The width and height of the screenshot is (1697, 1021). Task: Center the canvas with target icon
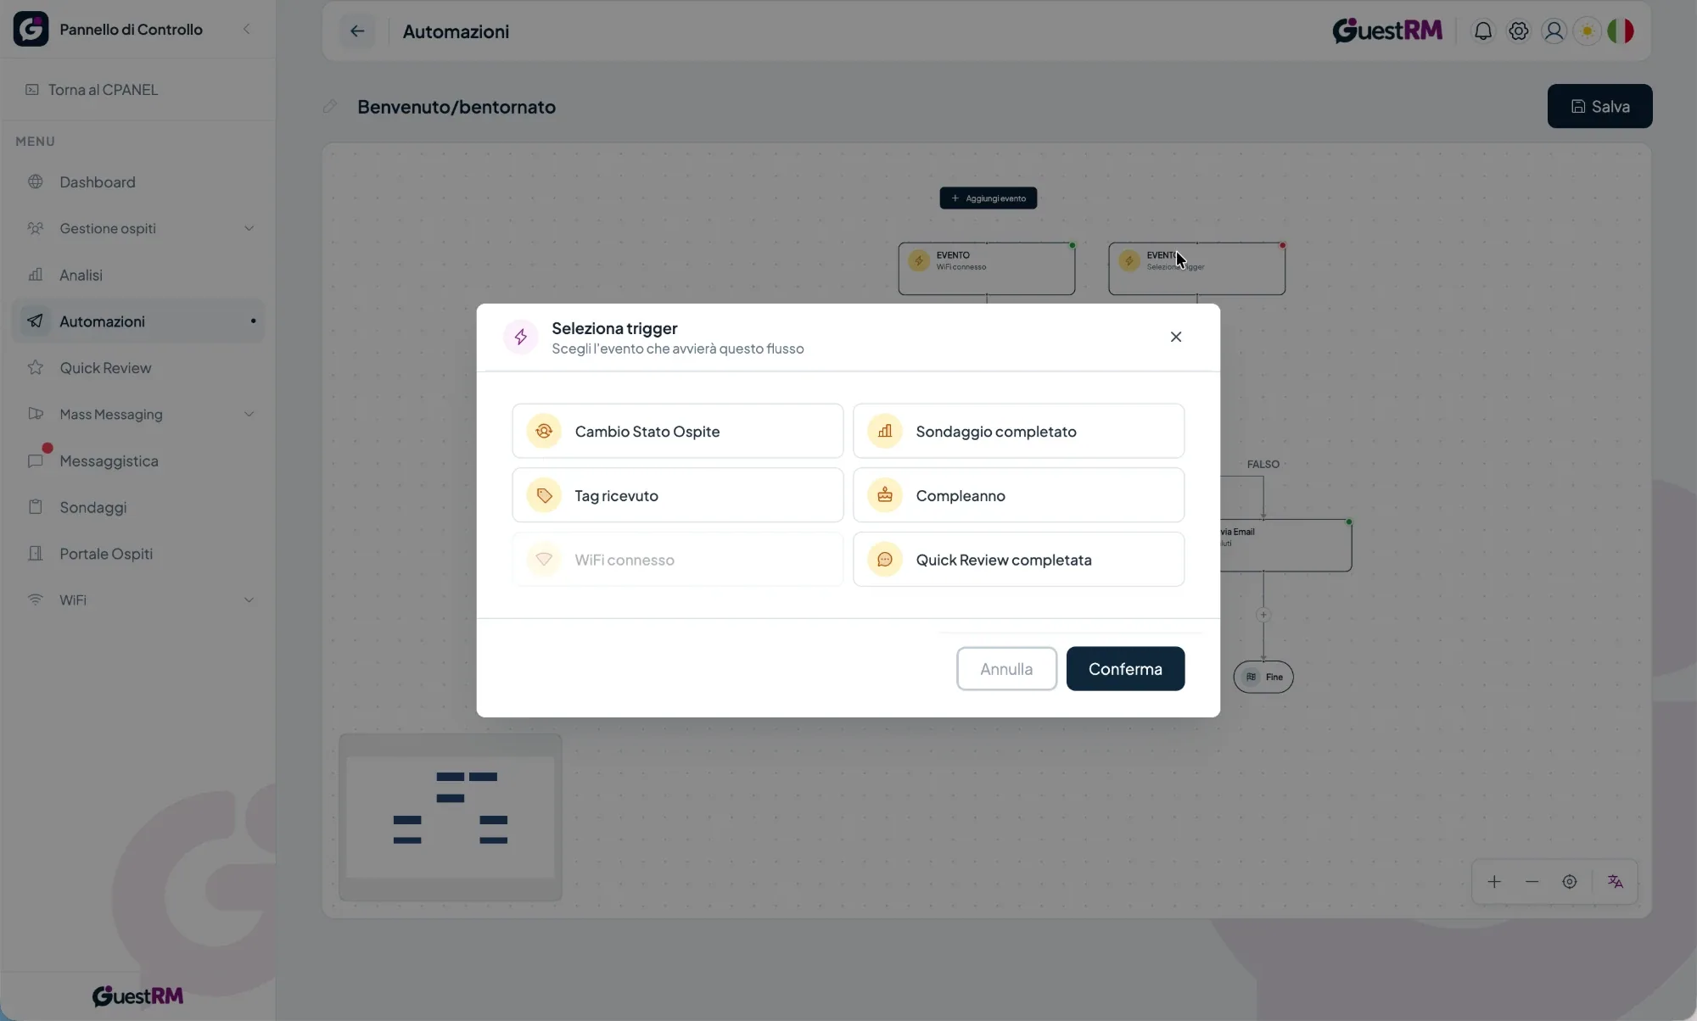tap(1570, 882)
